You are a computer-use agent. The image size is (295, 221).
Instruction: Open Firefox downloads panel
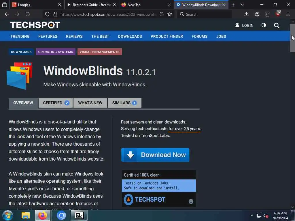[x=247, y=14]
